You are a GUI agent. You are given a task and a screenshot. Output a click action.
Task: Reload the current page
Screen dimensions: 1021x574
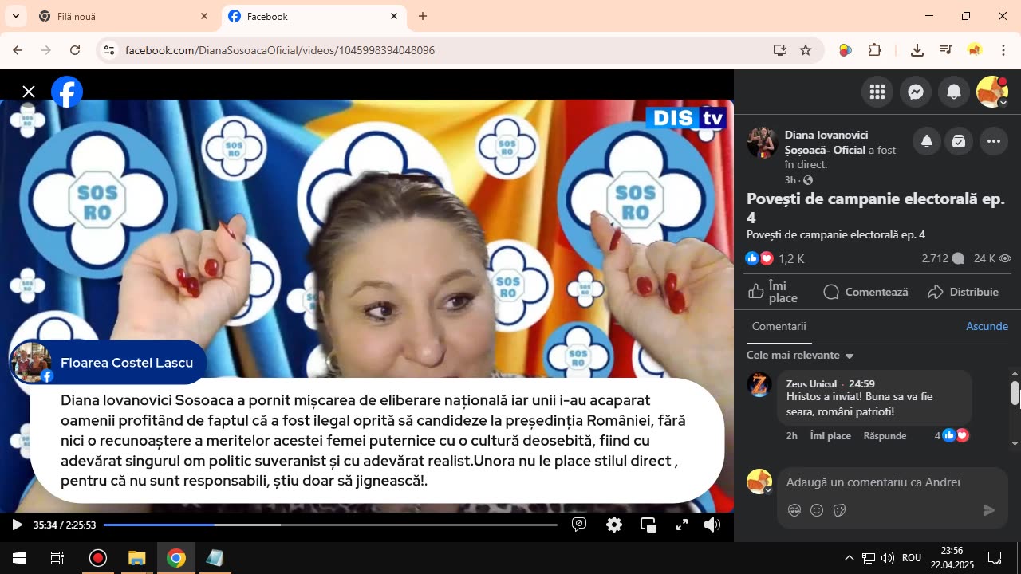click(75, 50)
